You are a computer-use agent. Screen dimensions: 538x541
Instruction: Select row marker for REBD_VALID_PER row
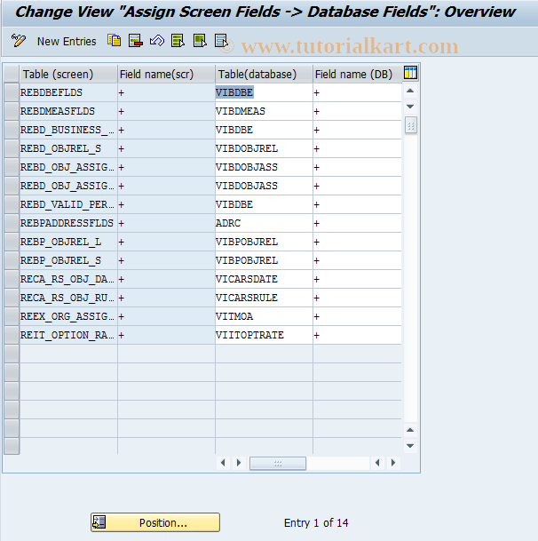(x=12, y=204)
